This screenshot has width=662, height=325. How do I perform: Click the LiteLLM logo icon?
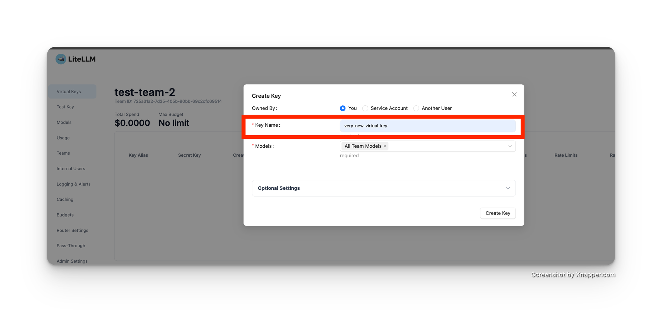[x=61, y=59]
